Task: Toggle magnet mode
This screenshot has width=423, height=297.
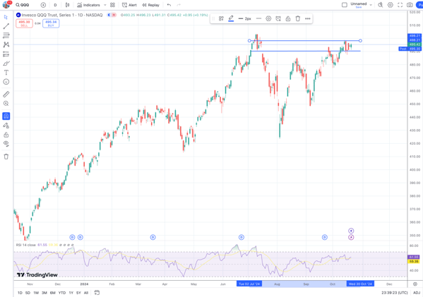Action: (6, 116)
